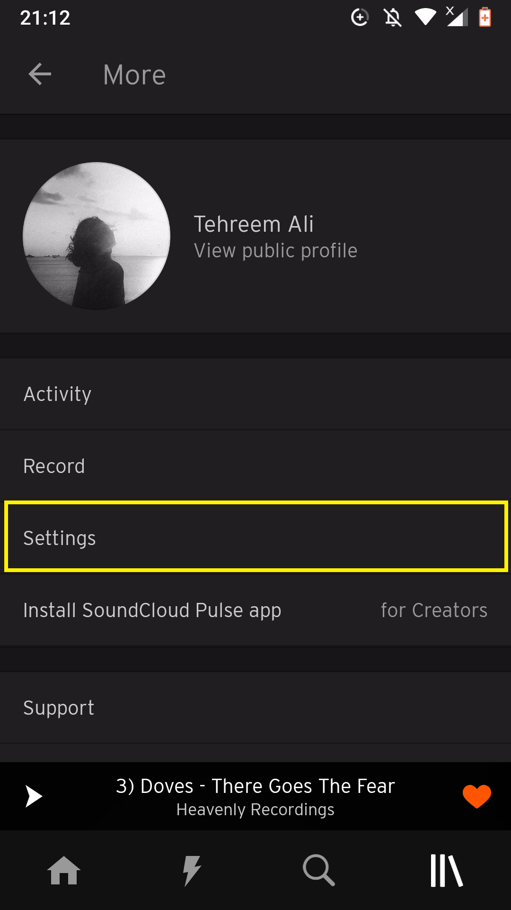
Task: Open the Activity section
Action: point(255,393)
